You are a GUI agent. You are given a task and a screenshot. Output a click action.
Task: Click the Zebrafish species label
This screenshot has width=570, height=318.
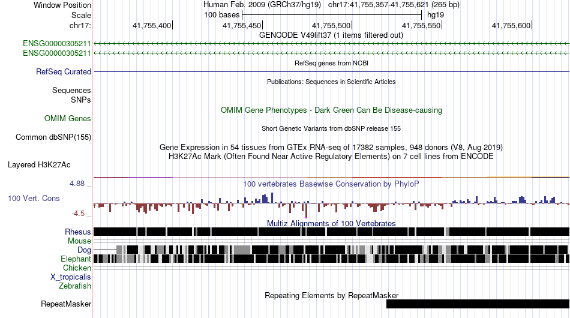point(75,286)
